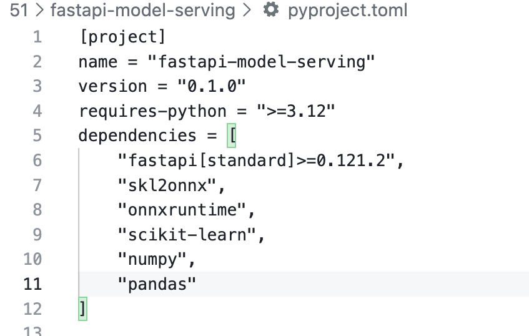Click the "onnxruntime" dependency string
This screenshot has width=529, height=336.
click(182, 210)
